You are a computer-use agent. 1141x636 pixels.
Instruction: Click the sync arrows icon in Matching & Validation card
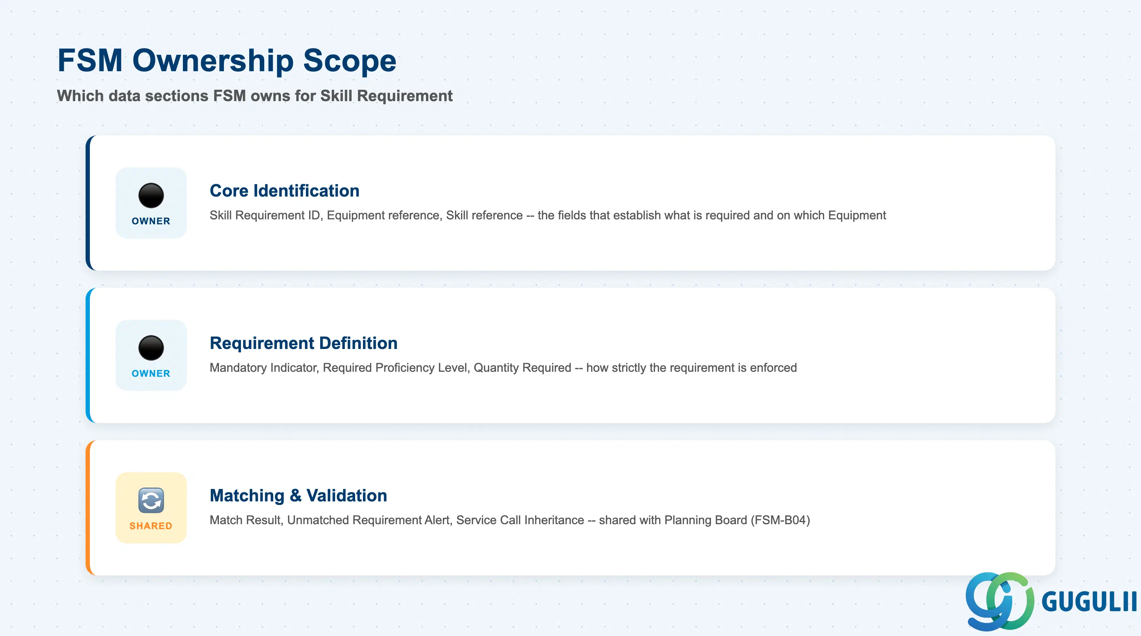(x=151, y=500)
